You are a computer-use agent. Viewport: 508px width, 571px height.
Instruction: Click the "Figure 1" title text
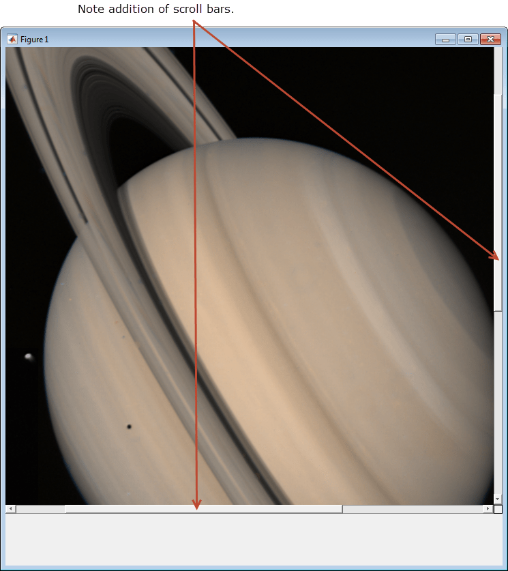(34, 40)
